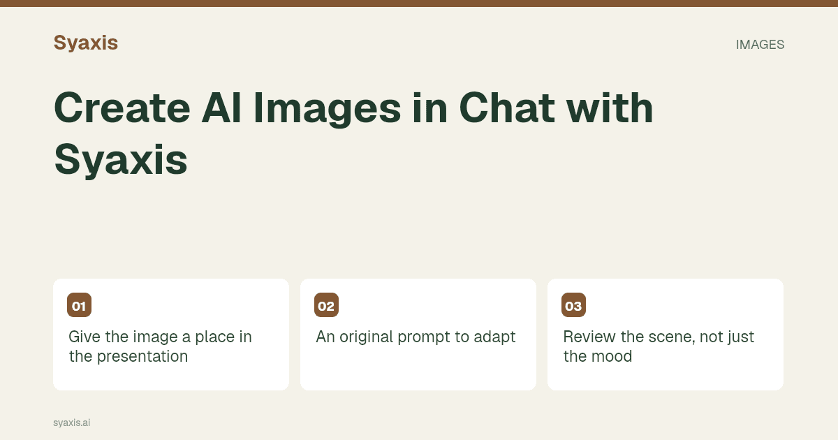Click the brown accent bar at top
This screenshot has height=440, width=838.
419,3
